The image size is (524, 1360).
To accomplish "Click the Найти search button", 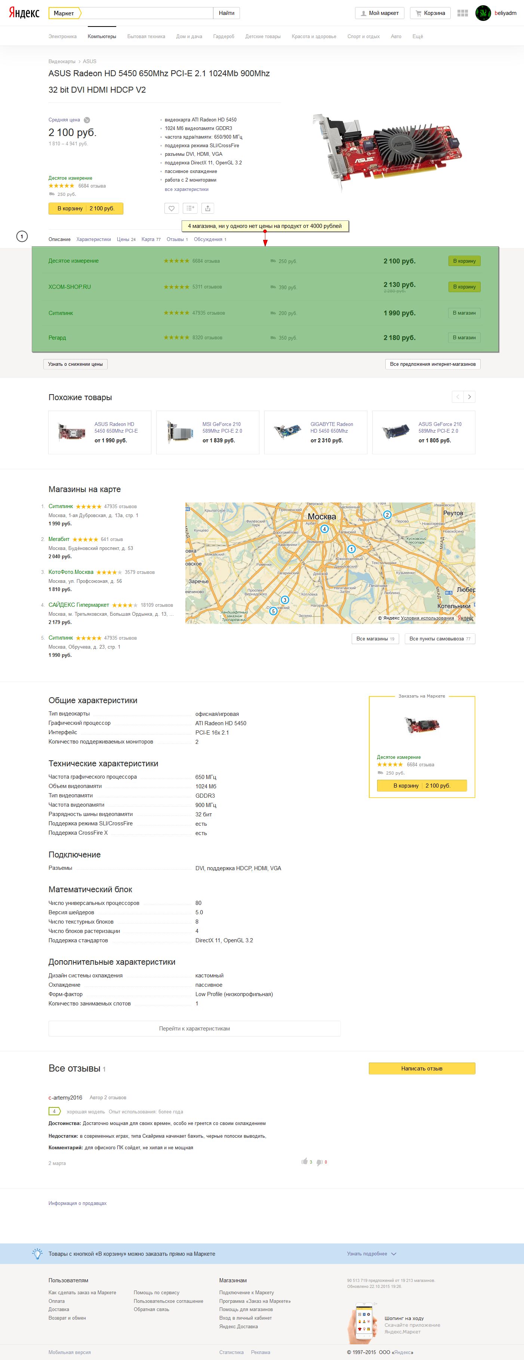I will point(226,13).
